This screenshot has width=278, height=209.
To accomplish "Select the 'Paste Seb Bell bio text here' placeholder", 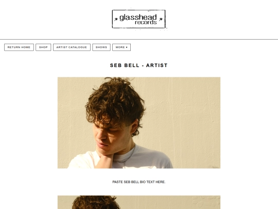I will click(x=139, y=182).
